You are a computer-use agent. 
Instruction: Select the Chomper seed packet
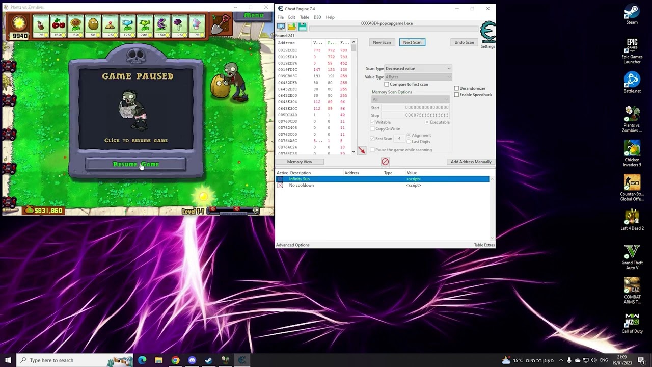coord(162,26)
